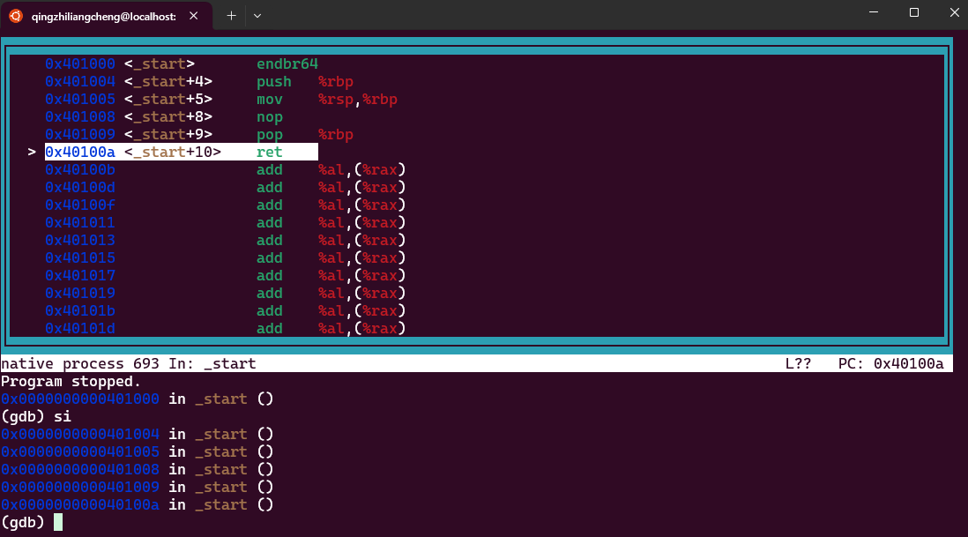Click address 0x401004 in assembly pane
968x537 pixels.
click(x=79, y=82)
